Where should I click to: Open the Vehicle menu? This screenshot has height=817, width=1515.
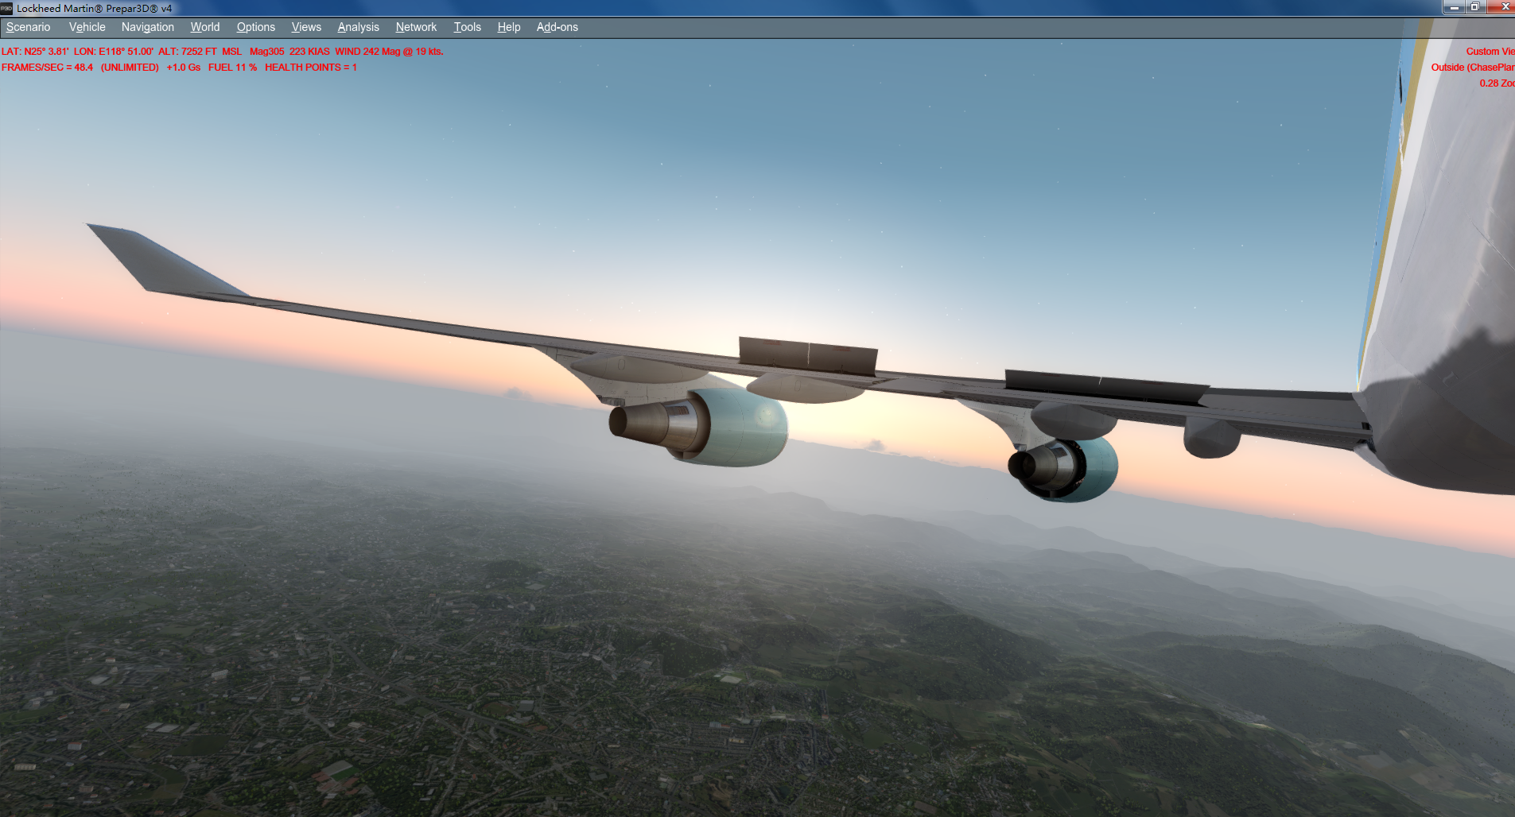[x=86, y=26]
